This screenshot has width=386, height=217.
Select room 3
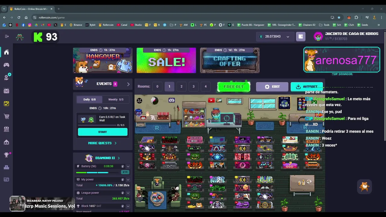[194, 86]
